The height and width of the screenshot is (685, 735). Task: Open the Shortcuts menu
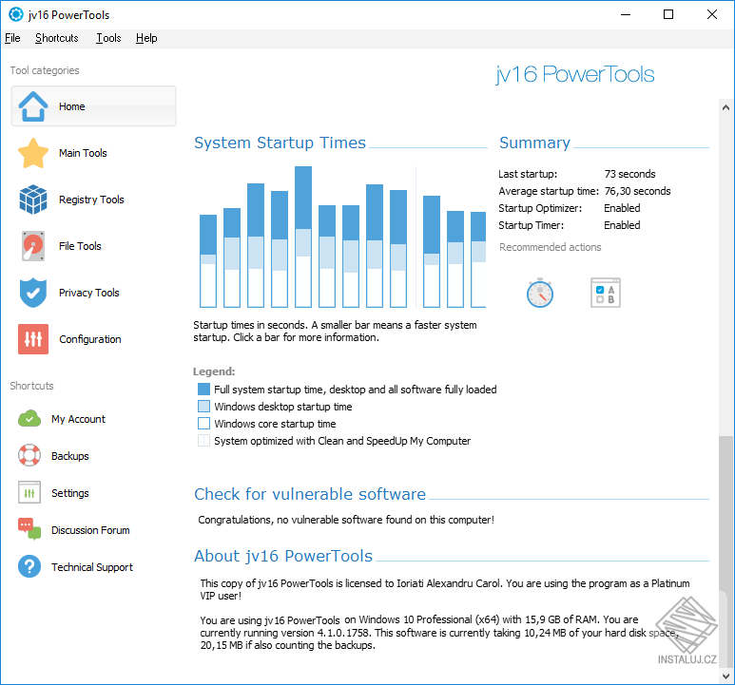57,38
